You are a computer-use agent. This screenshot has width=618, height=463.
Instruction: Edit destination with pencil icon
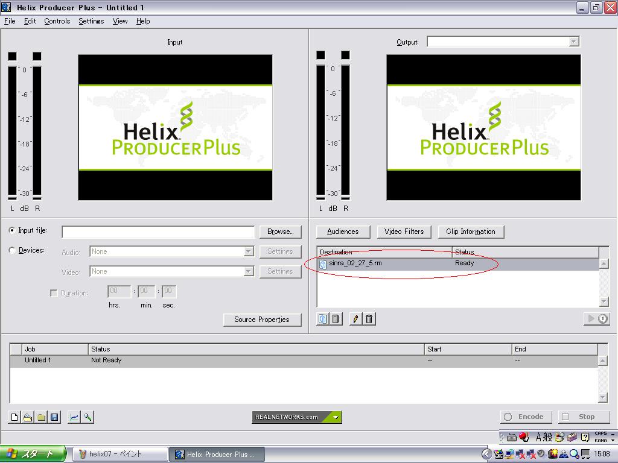click(x=355, y=319)
